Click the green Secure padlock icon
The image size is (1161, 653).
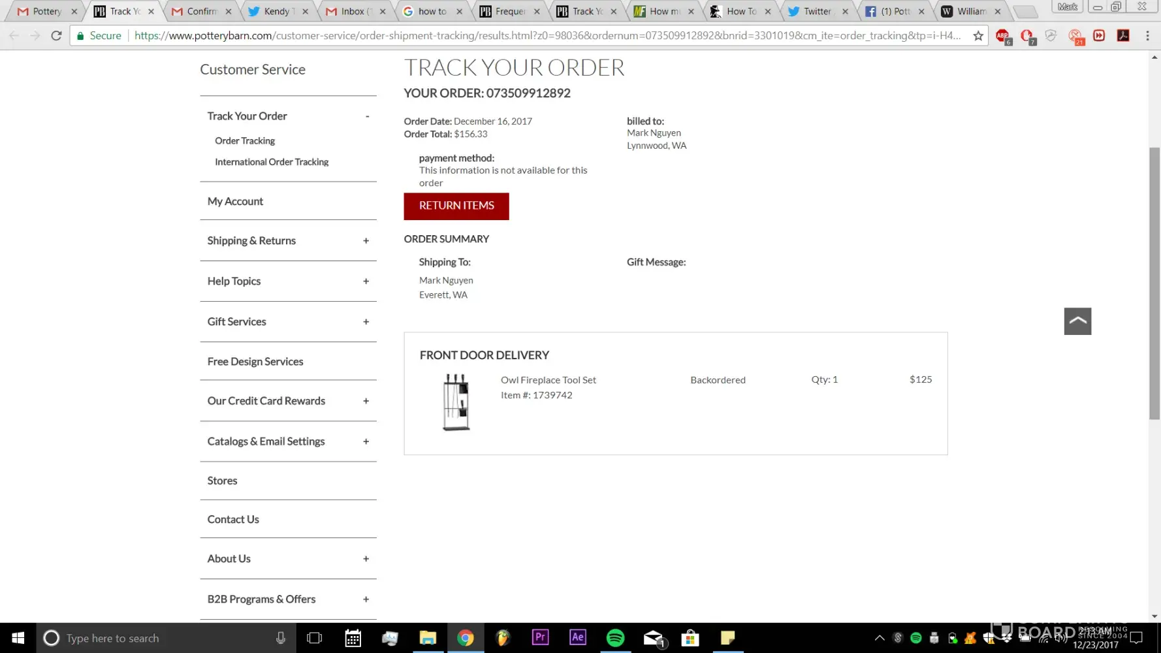[x=80, y=36]
